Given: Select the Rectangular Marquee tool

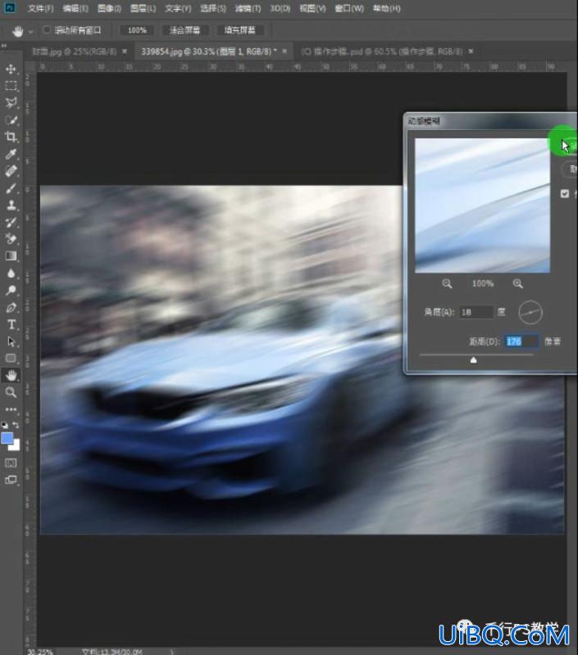Looking at the screenshot, I should [11, 86].
